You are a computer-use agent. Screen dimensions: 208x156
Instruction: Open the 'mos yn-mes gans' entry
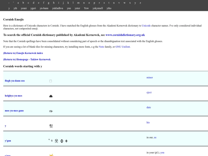coord(14,111)
